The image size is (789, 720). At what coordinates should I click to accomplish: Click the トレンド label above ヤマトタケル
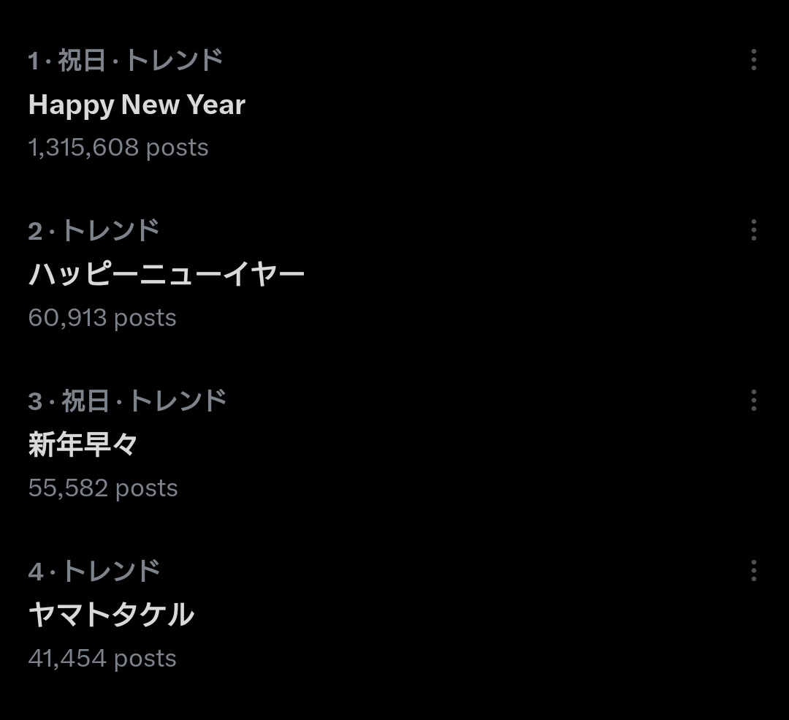[x=110, y=571]
